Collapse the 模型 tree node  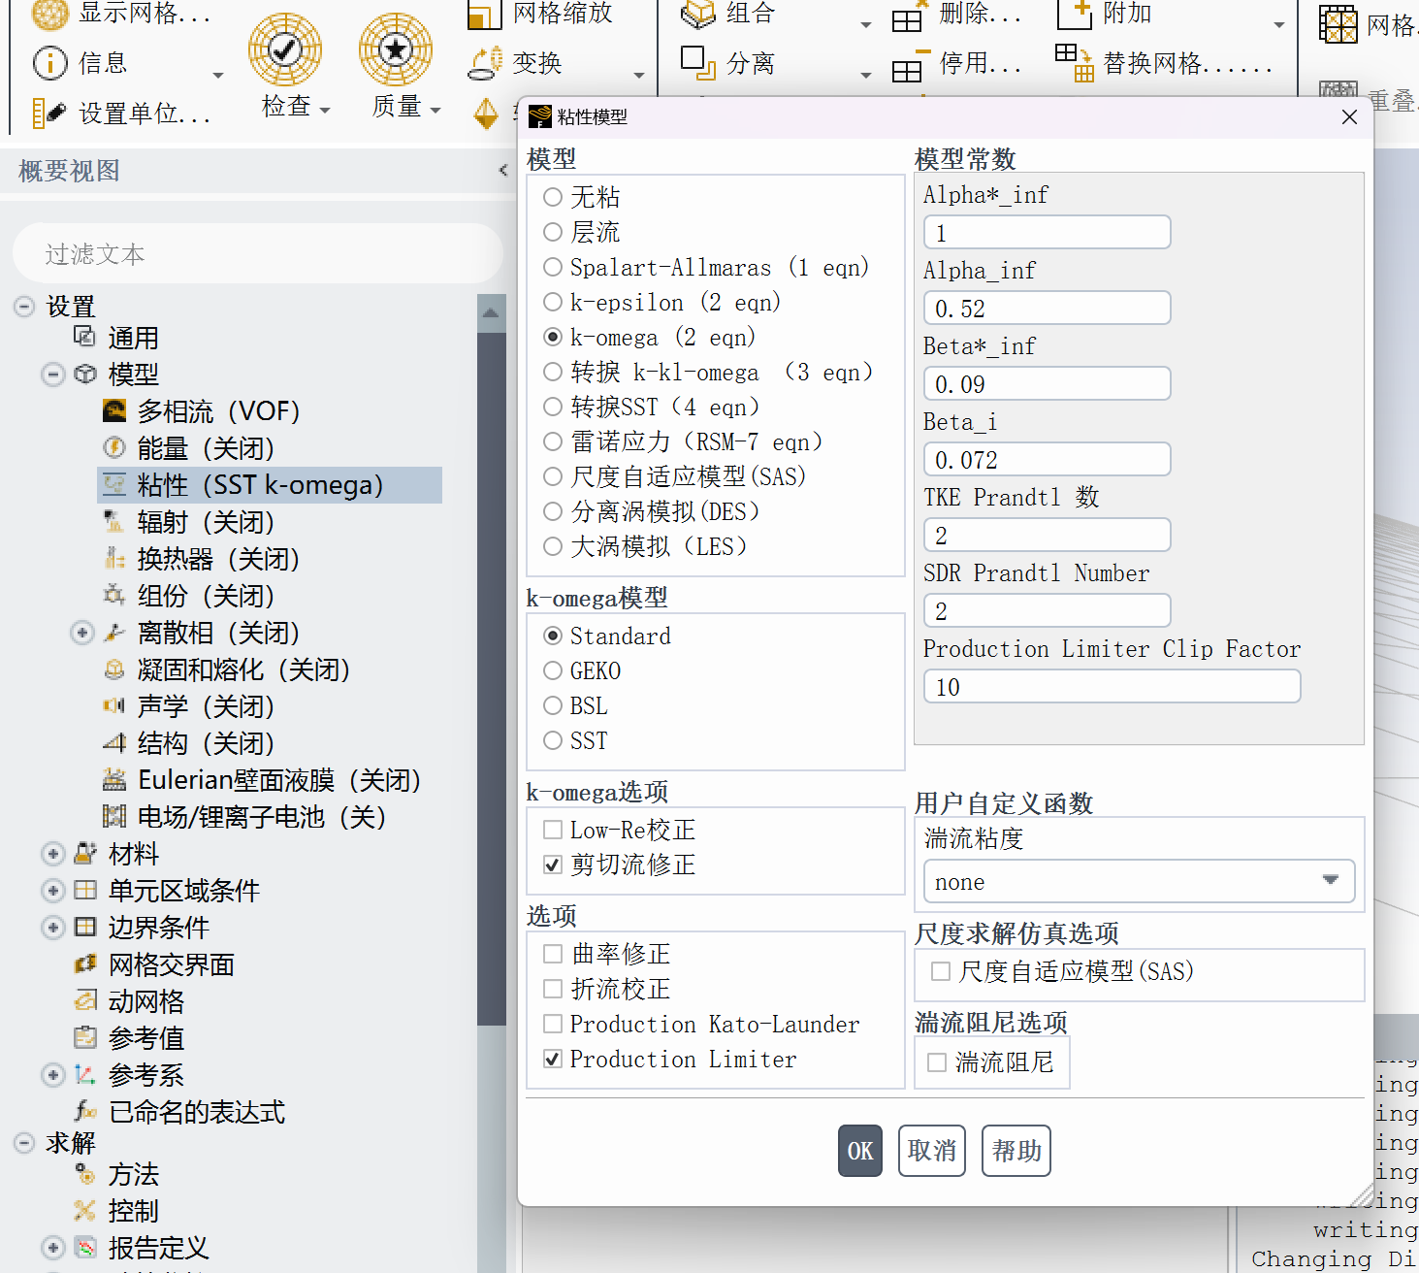[53, 375]
